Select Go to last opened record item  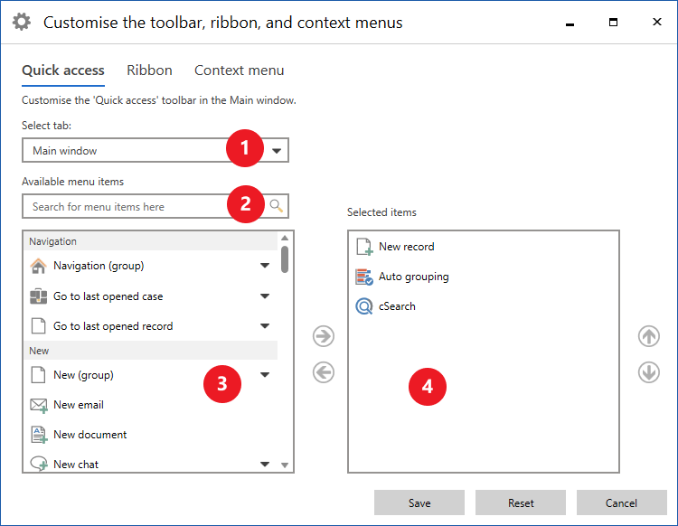point(150,326)
